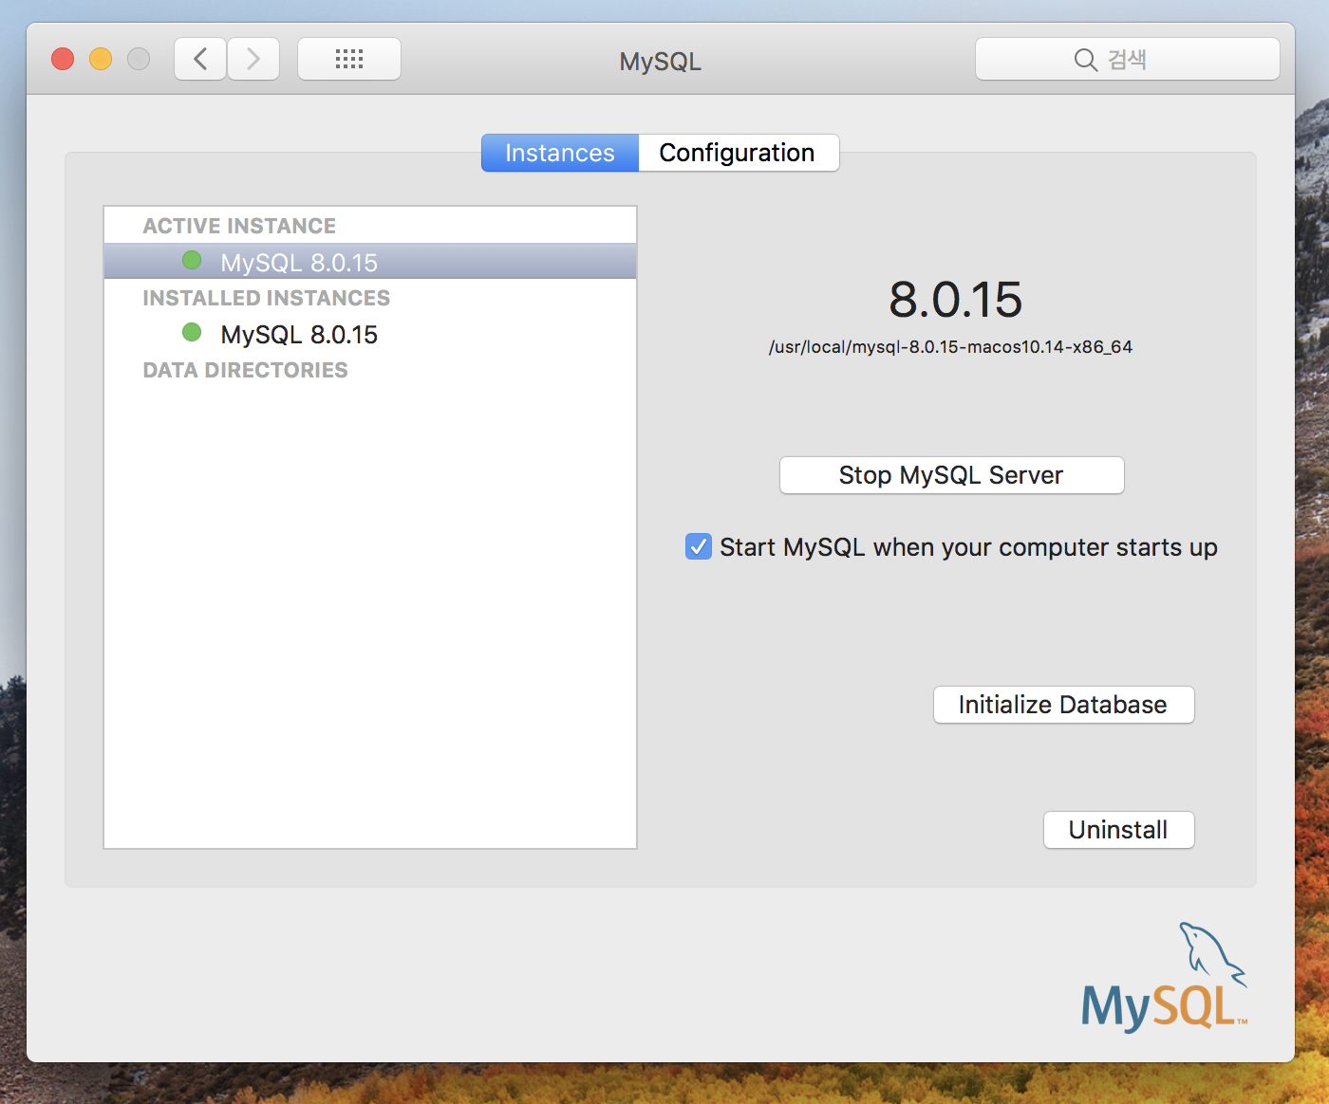
Task: Minimize the MySQL window with yellow button
Action: (101, 59)
